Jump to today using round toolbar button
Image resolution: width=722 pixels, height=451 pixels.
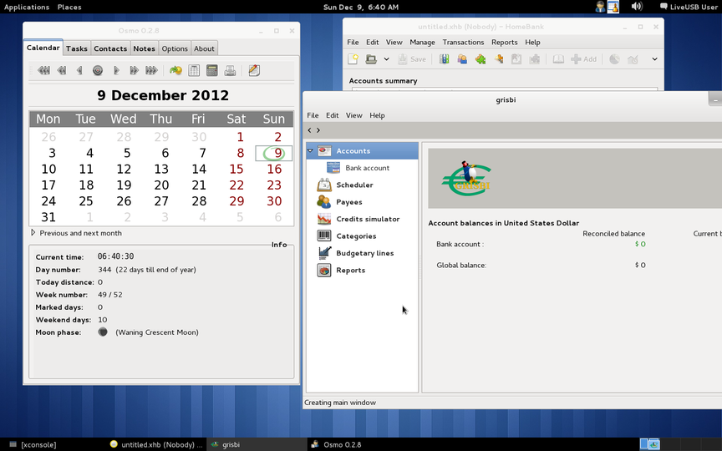[98, 71]
